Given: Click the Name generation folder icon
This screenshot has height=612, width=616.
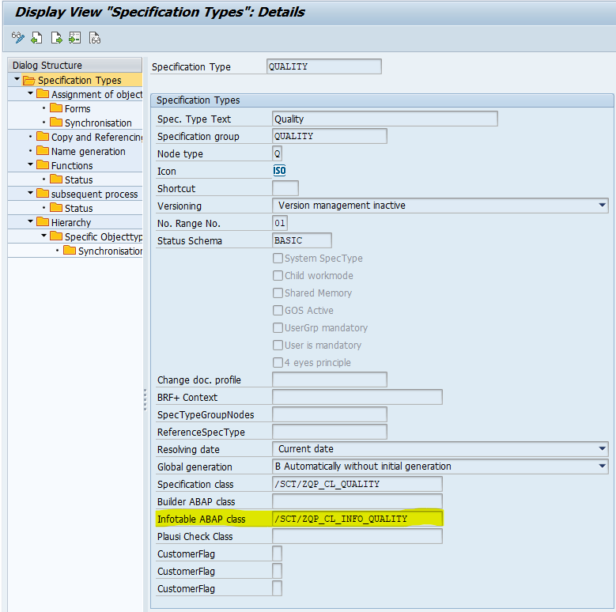Looking at the screenshot, I should 43,151.
